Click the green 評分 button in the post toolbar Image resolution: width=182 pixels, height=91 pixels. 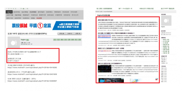[76, 40]
